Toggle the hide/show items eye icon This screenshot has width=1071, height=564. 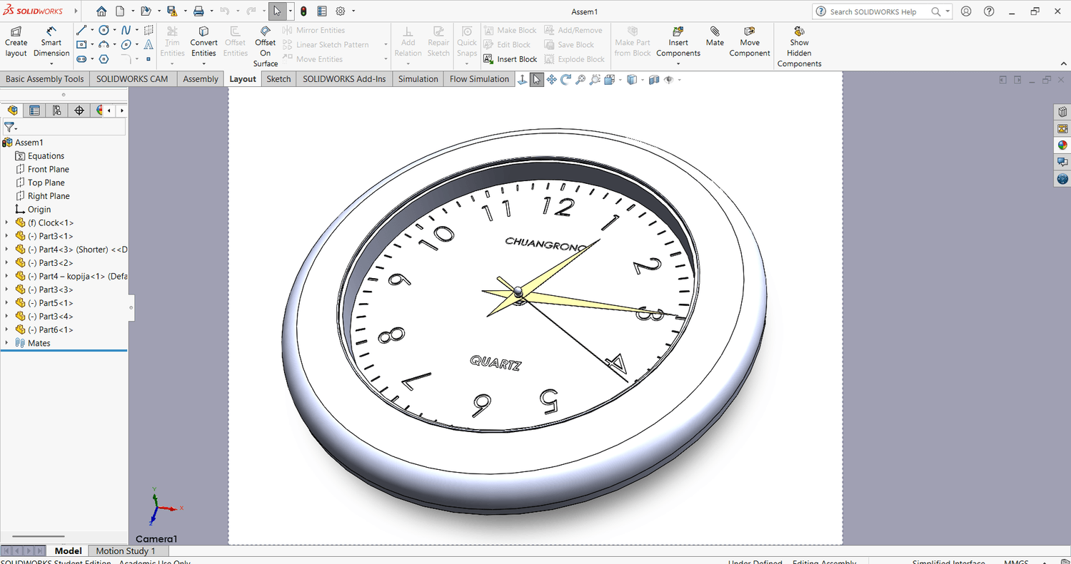tap(669, 80)
